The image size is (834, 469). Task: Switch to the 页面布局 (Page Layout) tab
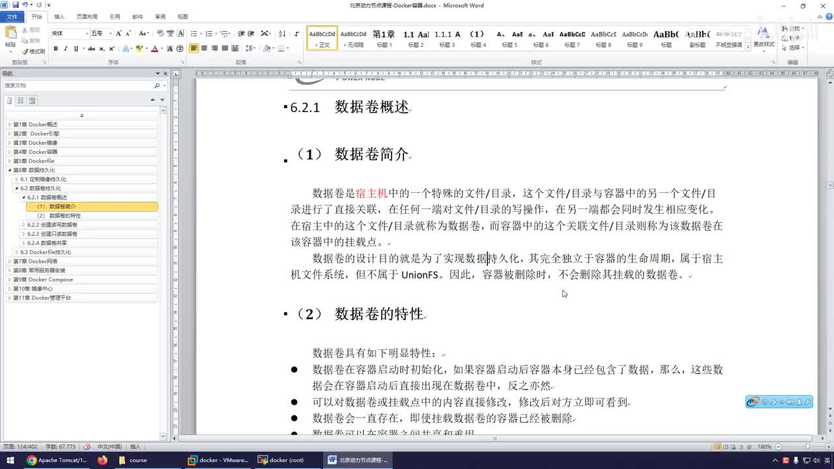(87, 17)
